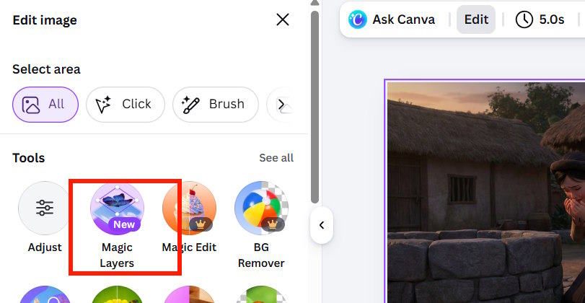
Task: Open the Edit toolbar item
Action: tap(476, 19)
